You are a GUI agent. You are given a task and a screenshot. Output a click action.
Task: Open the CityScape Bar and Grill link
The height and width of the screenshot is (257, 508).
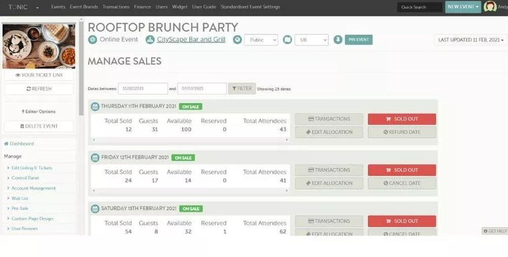[x=191, y=40]
